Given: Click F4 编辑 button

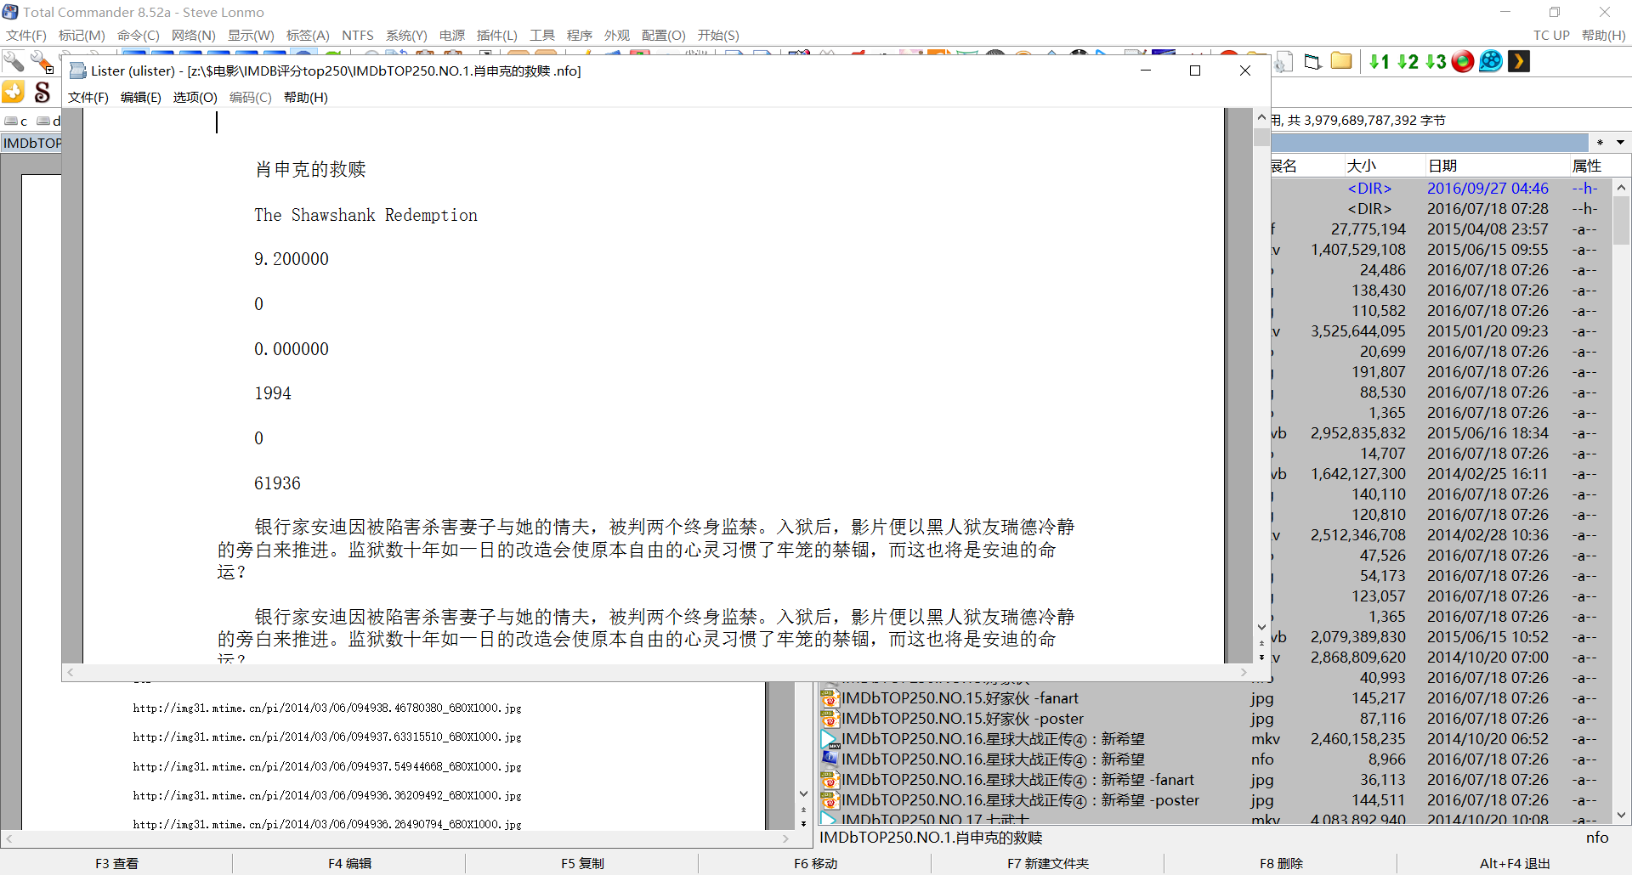Looking at the screenshot, I should point(349,863).
